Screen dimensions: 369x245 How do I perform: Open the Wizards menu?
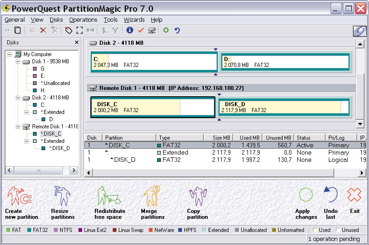(x=134, y=20)
